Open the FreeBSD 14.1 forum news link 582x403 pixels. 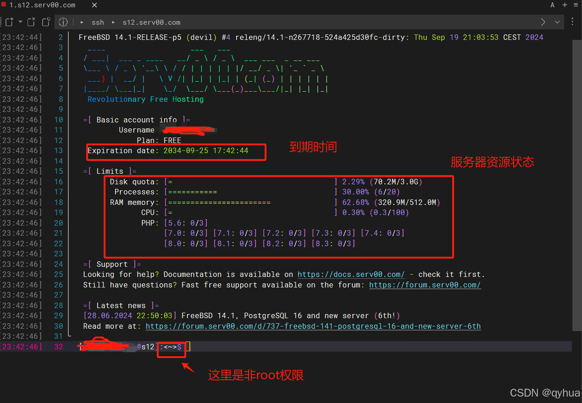click(x=313, y=326)
